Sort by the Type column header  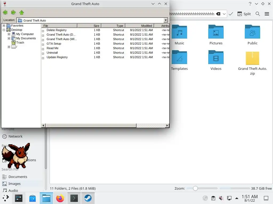(113, 26)
